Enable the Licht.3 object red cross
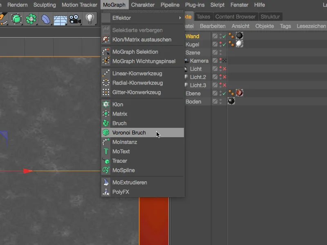 tap(224, 85)
